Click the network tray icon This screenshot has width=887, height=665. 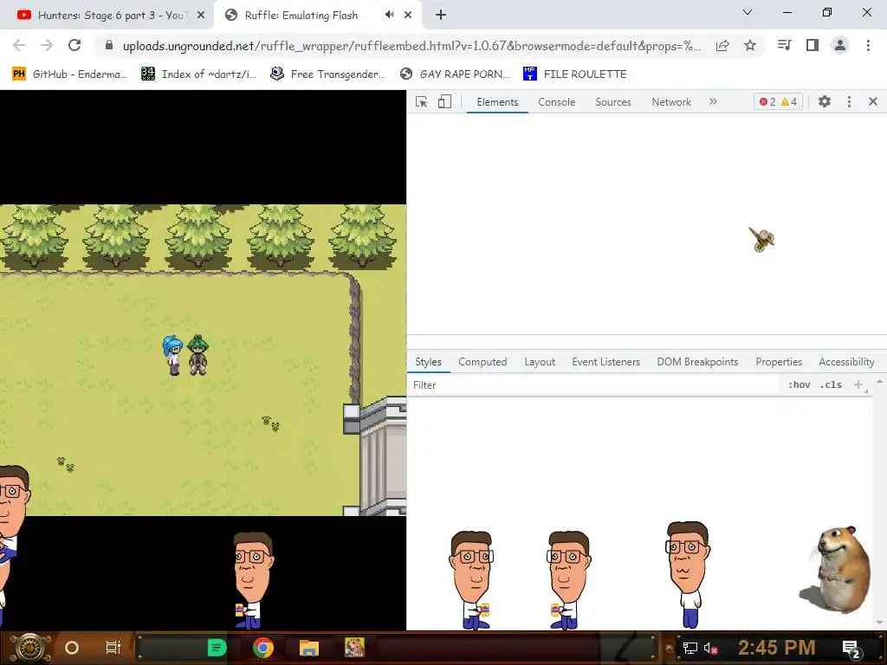coord(690,648)
